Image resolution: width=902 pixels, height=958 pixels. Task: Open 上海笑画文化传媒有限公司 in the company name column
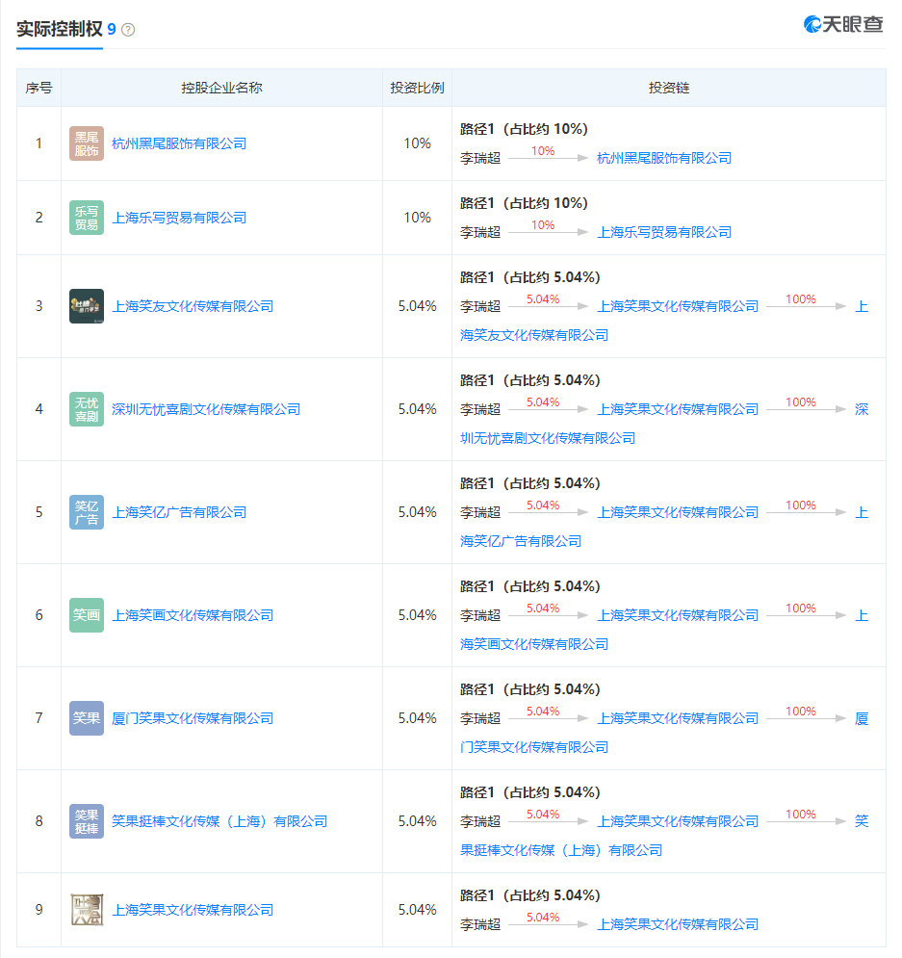coord(193,615)
